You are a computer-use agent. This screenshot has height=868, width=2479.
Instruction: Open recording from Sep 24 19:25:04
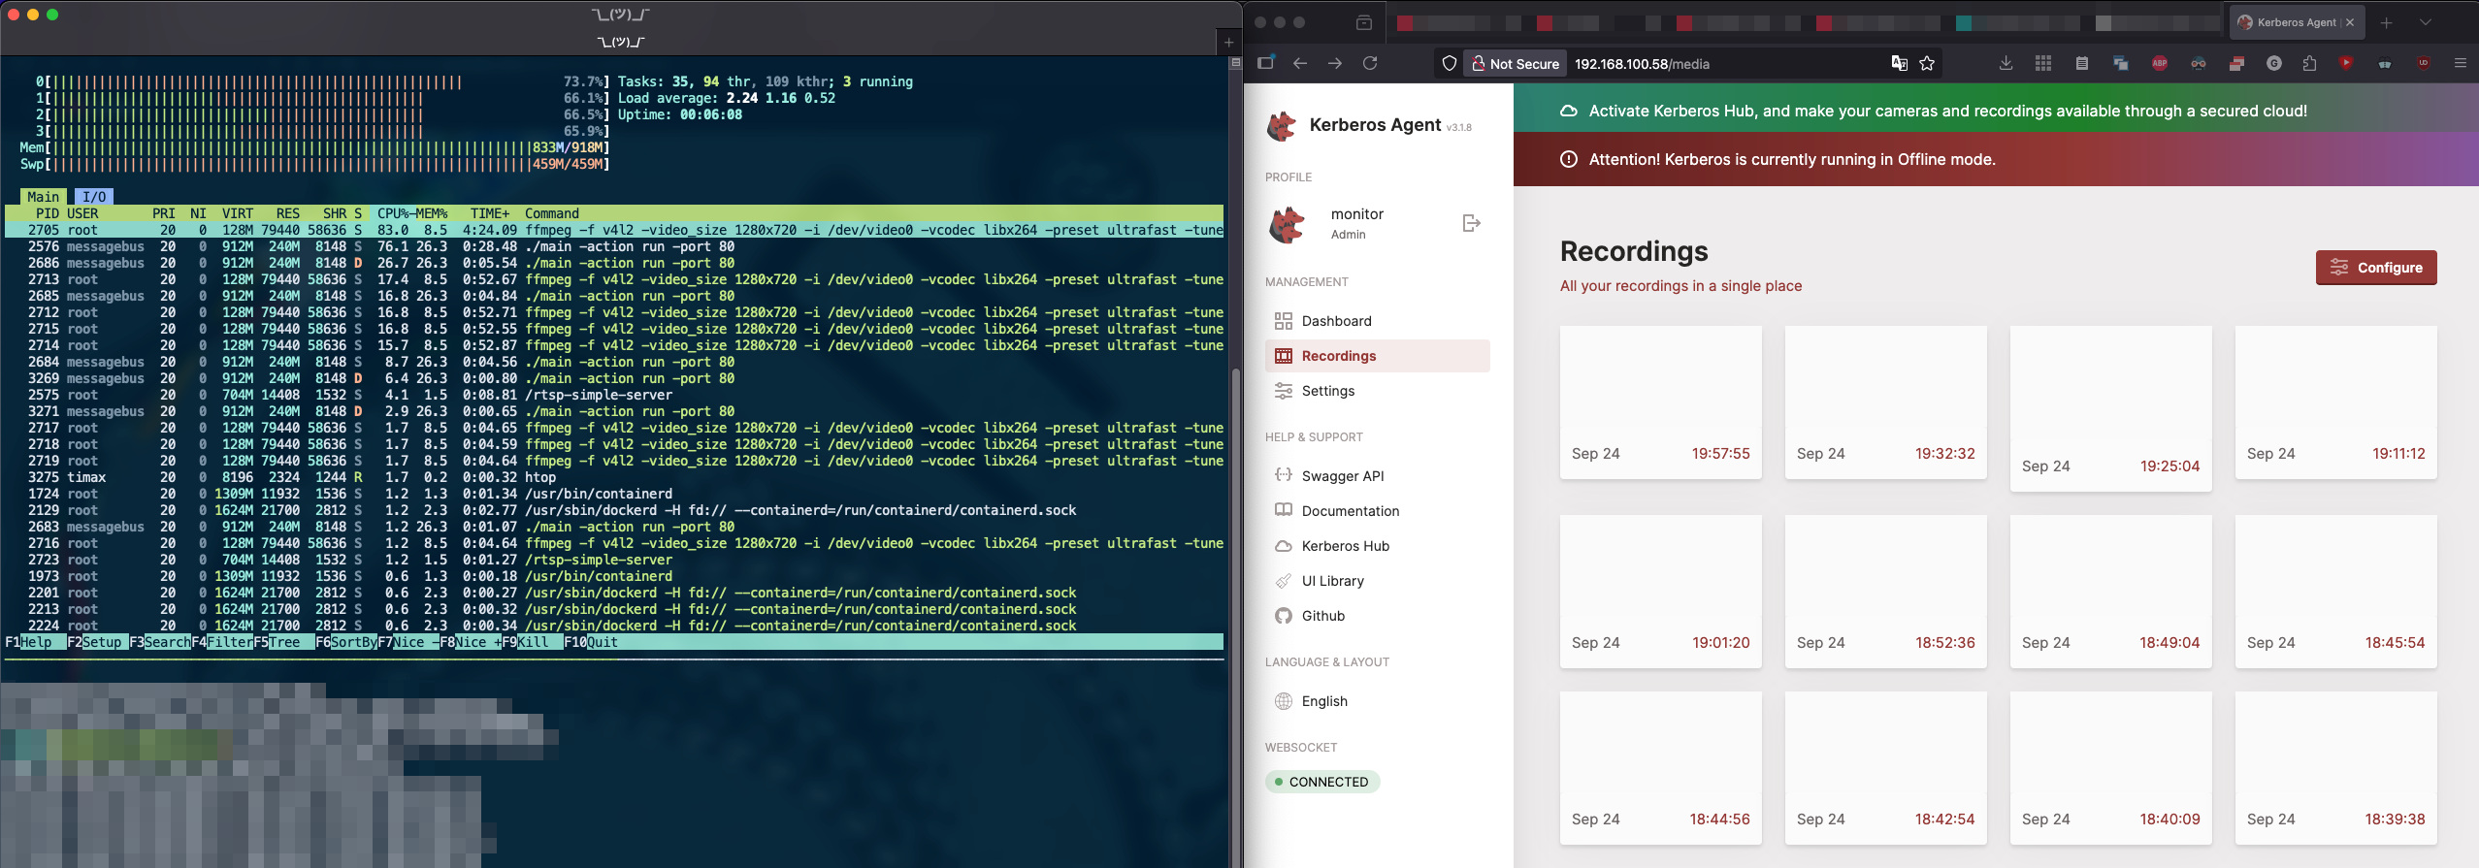coord(2111,408)
